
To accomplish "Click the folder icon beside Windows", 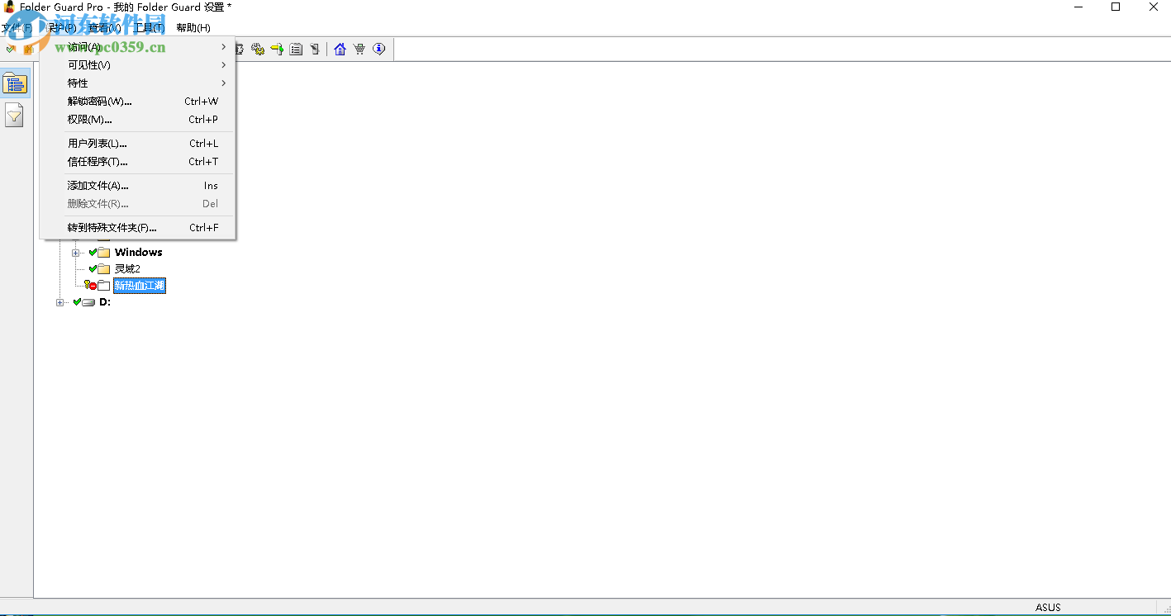I will tap(104, 253).
